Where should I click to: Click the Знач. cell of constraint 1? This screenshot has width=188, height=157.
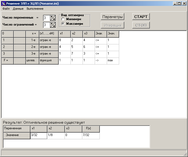coord(113,41)
